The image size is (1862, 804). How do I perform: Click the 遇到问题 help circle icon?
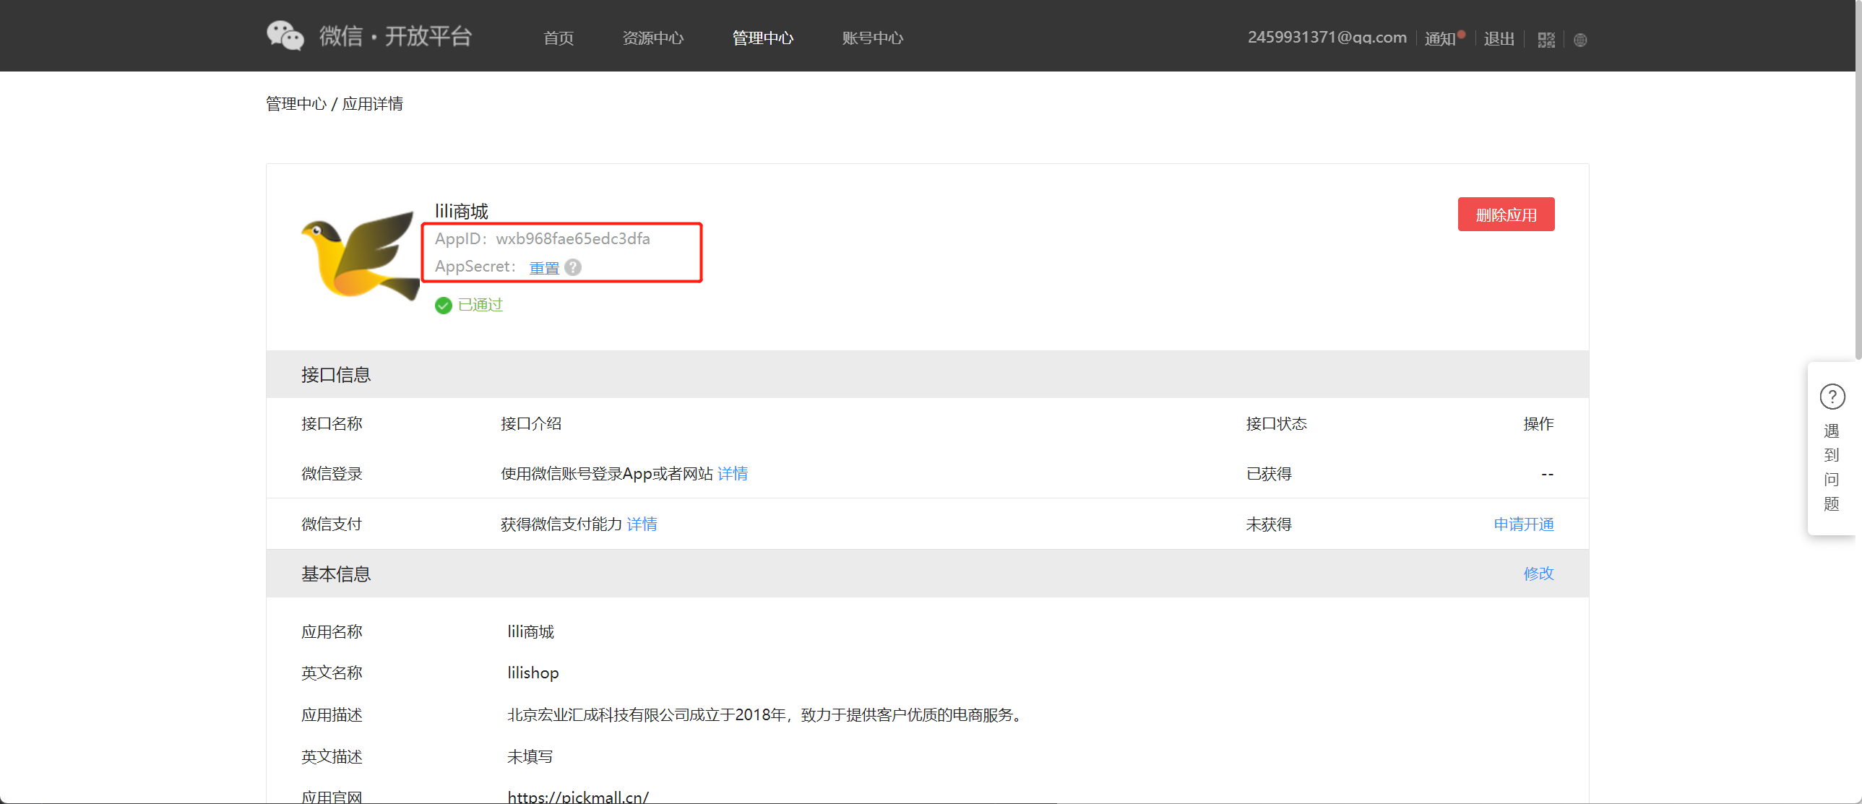click(1832, 397)
